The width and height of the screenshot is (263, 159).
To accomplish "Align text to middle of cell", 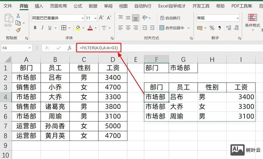I will (x=128, y=17).
